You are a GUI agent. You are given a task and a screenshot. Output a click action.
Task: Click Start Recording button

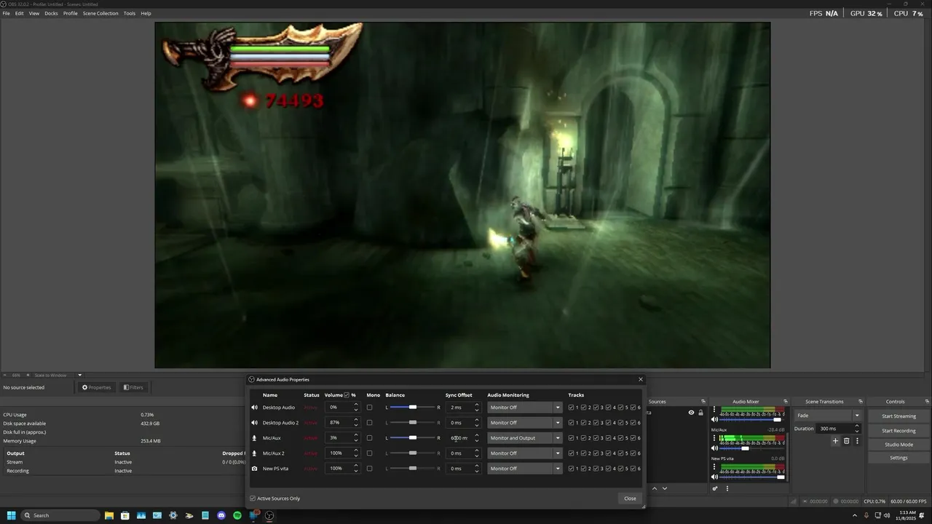click(899, 430)
